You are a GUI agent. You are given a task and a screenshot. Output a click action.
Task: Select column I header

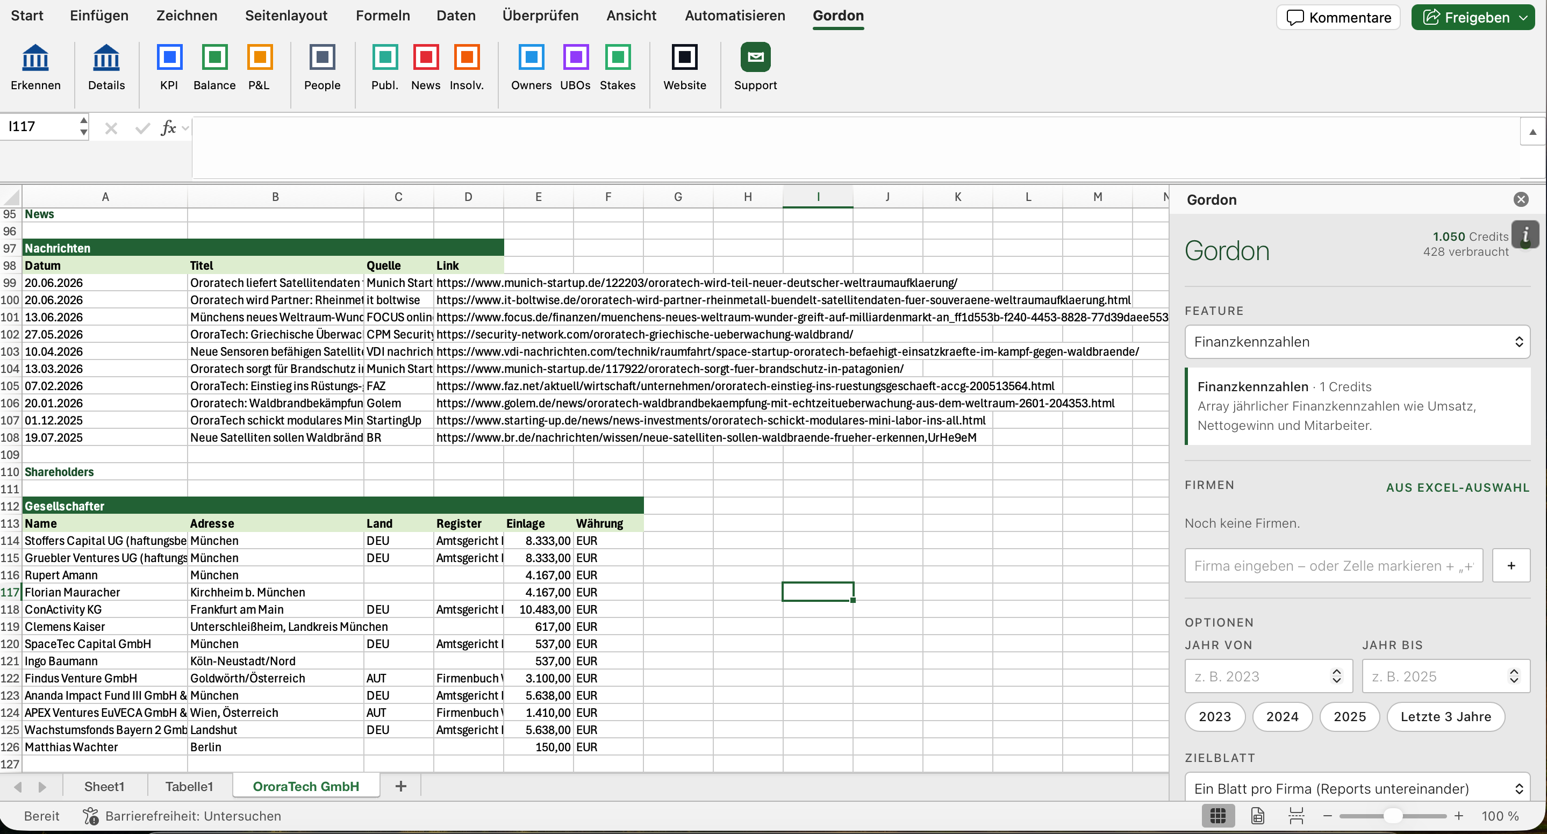click(818, 197)
